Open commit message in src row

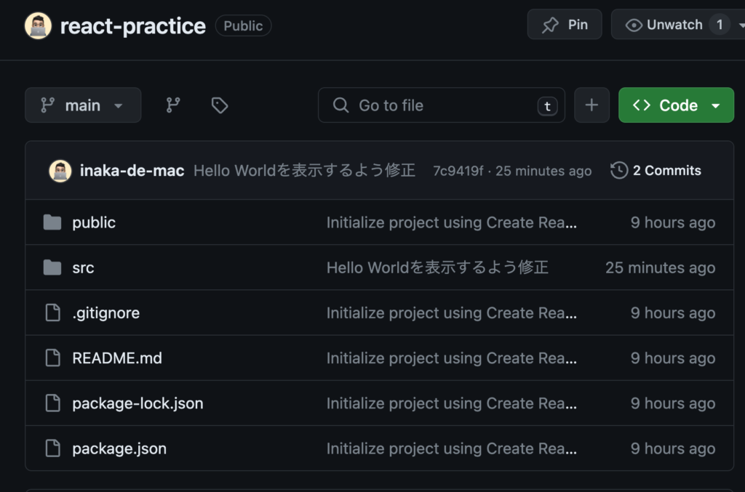pos(437,267)
